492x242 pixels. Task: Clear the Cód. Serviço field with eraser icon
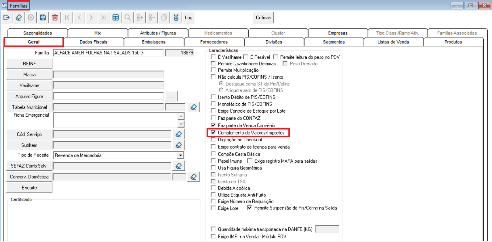point(179,134)
